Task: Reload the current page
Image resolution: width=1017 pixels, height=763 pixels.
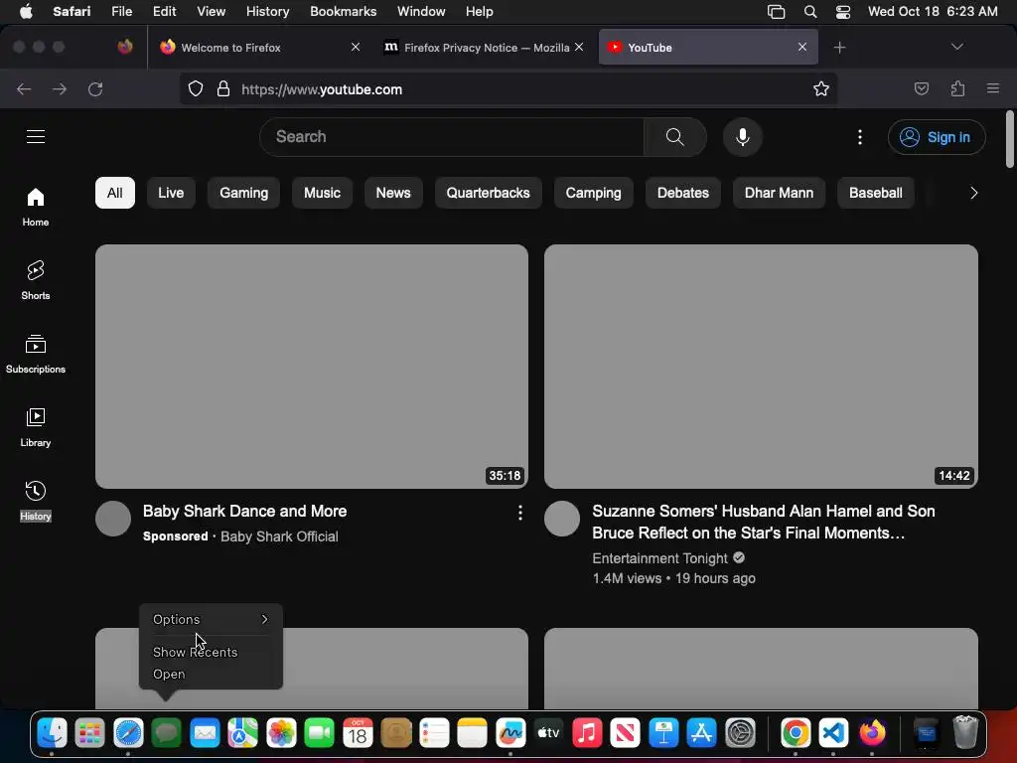Action: point(95,88)
